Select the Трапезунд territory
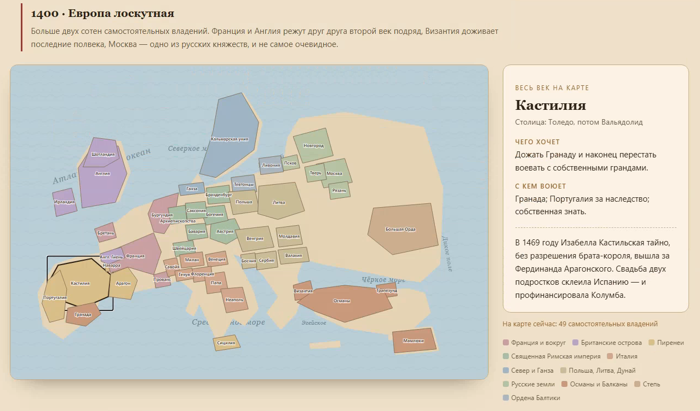 point(387,290)
